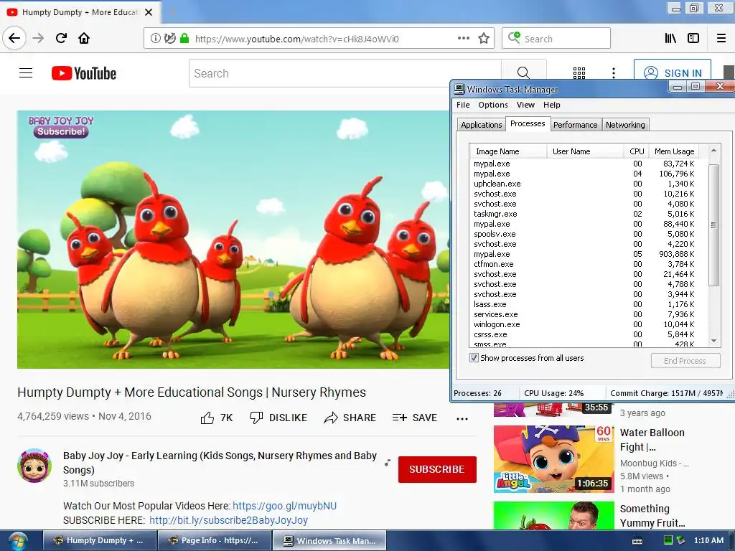The width and height of the screenshot is (735, 551).
Task: Sort processes by Image Name column
Action: pos(508,151)
